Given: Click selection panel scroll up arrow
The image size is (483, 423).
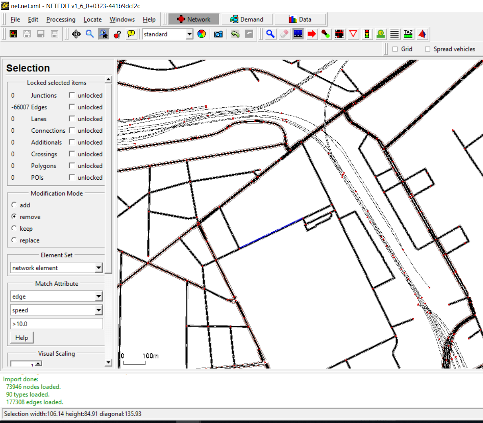Looking at the screenshot, I should click(x=108, y=80).
